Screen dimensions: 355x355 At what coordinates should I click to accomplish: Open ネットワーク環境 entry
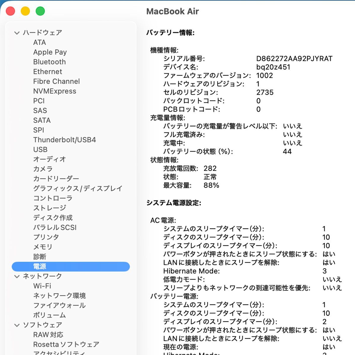tap(59, 296)
